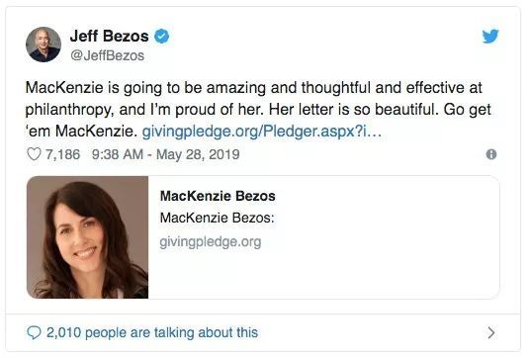Open the gray givingpledge.org card domain
This screenshot has width=529, height=358.
211,242
